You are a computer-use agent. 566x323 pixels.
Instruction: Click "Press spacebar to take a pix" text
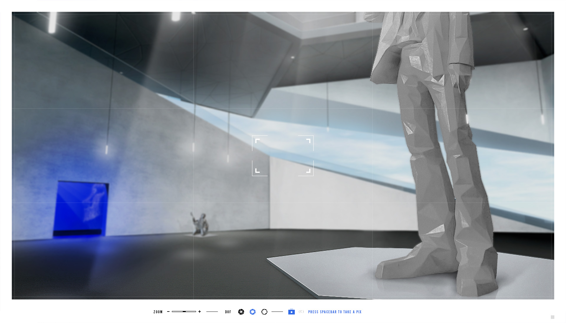[335, 312]
